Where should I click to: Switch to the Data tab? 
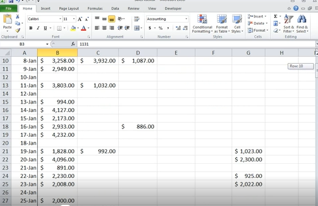[x=115, y=8]
